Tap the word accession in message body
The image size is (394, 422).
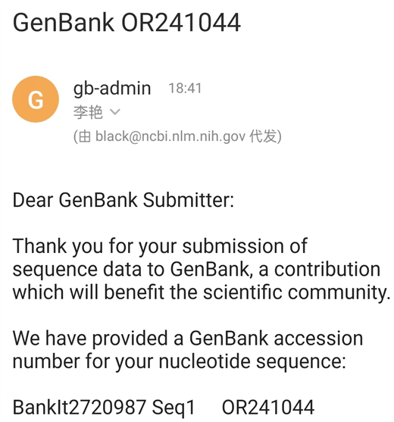pos(319,339)
